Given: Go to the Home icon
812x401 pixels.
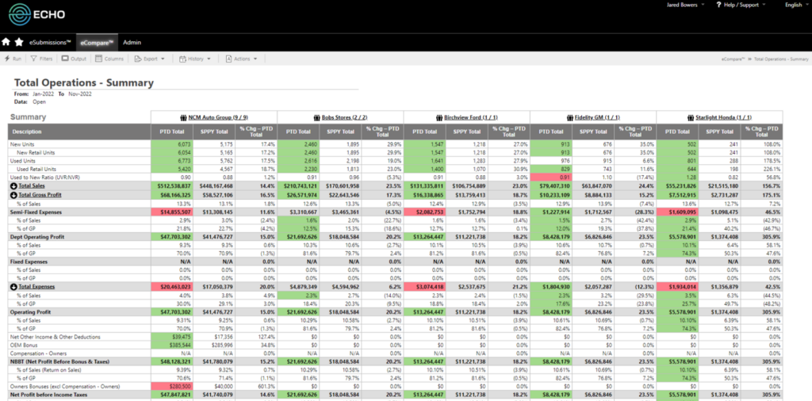Looking at the screenshot, I should tap(6, 43).
